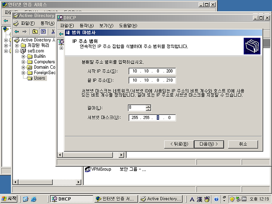Viewport: 272px width, 204px height.
Task: Click the length (길이) value field
Action: (x=137, y=108)
